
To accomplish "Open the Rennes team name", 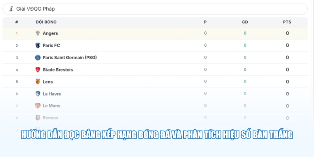I will tap(51, 118).
